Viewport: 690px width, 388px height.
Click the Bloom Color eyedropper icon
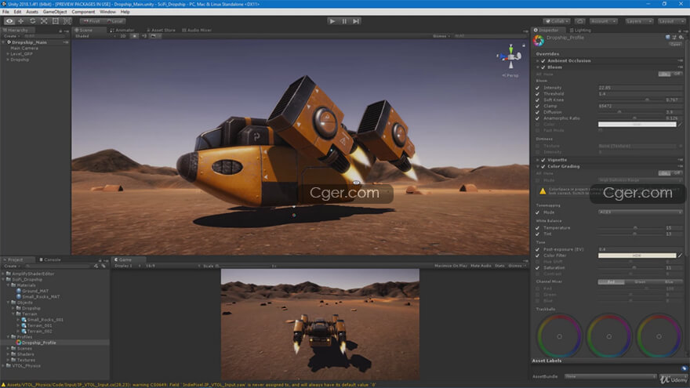pos(681,125)
